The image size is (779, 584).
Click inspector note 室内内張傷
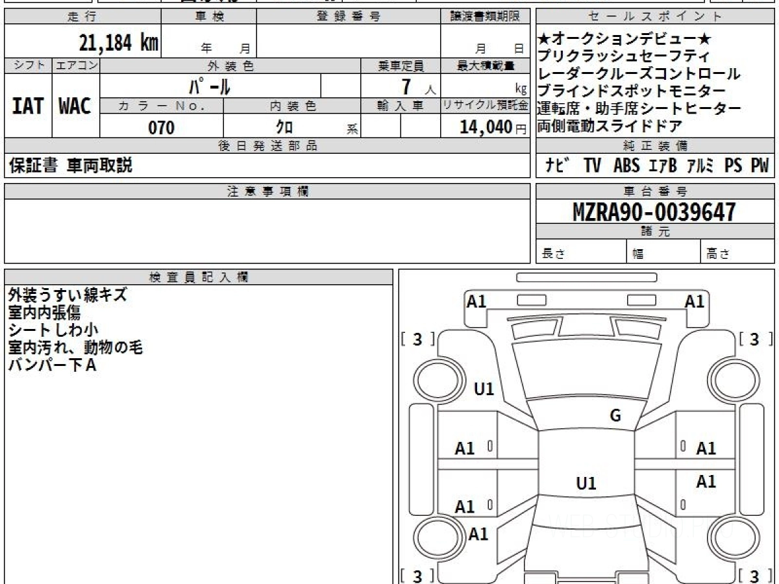[44, 312]
